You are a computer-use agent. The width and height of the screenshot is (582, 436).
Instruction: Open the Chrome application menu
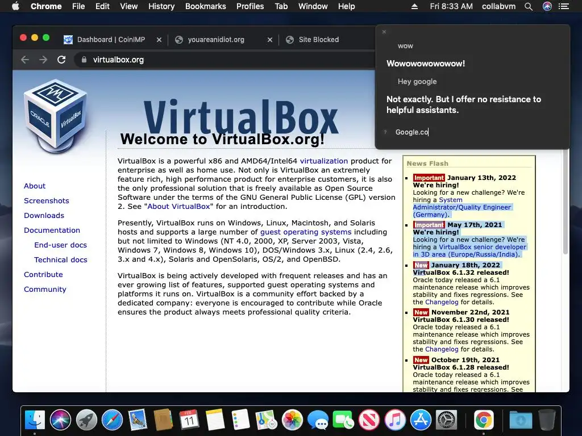[x=46, y=6]
